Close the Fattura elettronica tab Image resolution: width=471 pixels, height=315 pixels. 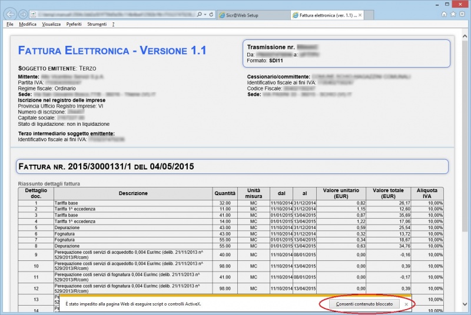coord(360,15)
